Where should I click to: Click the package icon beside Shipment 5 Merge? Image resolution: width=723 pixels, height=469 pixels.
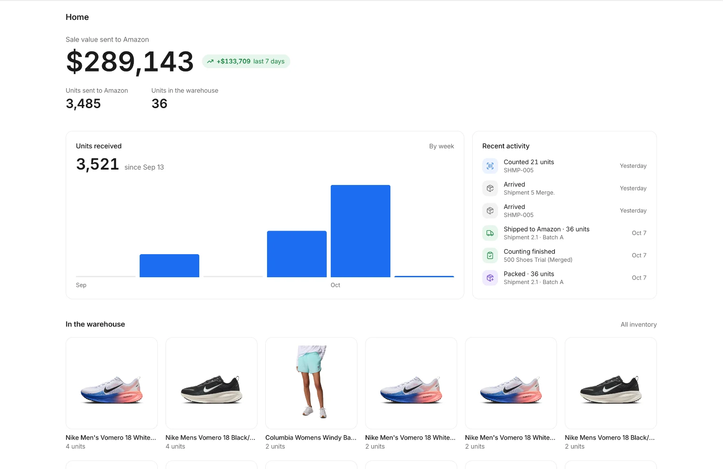pyautogui.click(x=490, y=188)
